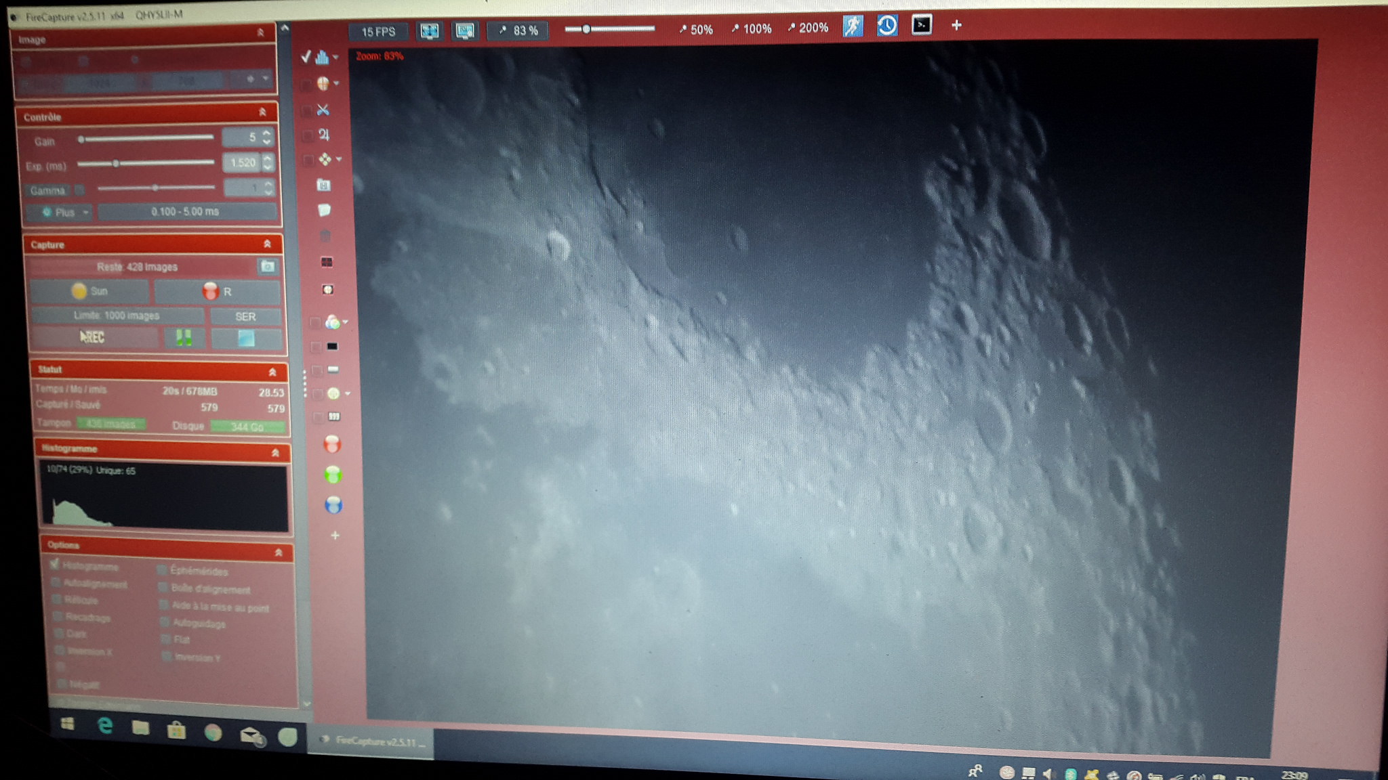Collapse the Histogramme panel

[x=275, y=452]
